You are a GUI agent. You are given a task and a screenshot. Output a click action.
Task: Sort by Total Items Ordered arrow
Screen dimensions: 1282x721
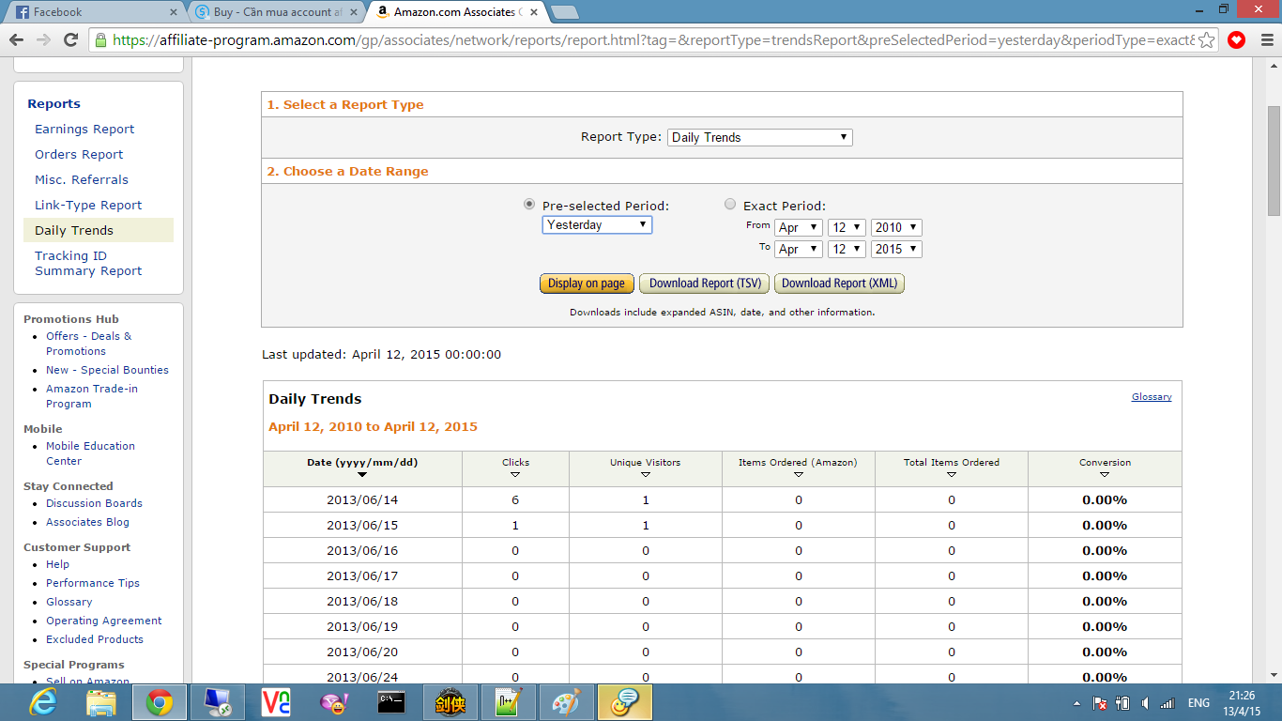click(x=952, y=475)
